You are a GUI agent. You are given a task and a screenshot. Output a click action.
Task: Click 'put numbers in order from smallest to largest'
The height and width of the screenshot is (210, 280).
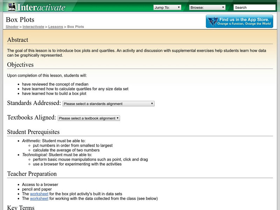click(73, 145)
